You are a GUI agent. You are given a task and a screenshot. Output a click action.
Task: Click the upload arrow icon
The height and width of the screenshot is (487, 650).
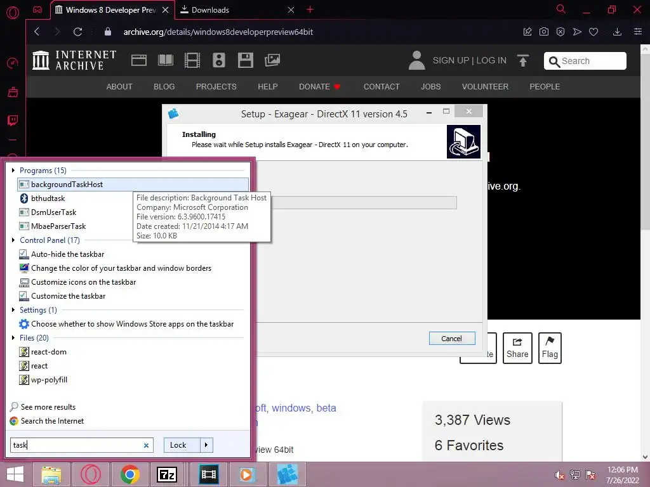523,60
